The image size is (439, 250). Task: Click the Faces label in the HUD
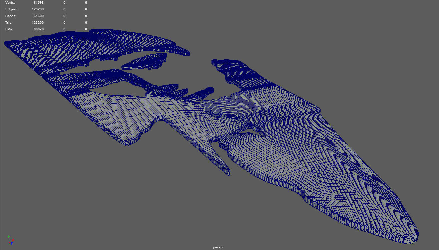tap(11, 16)
